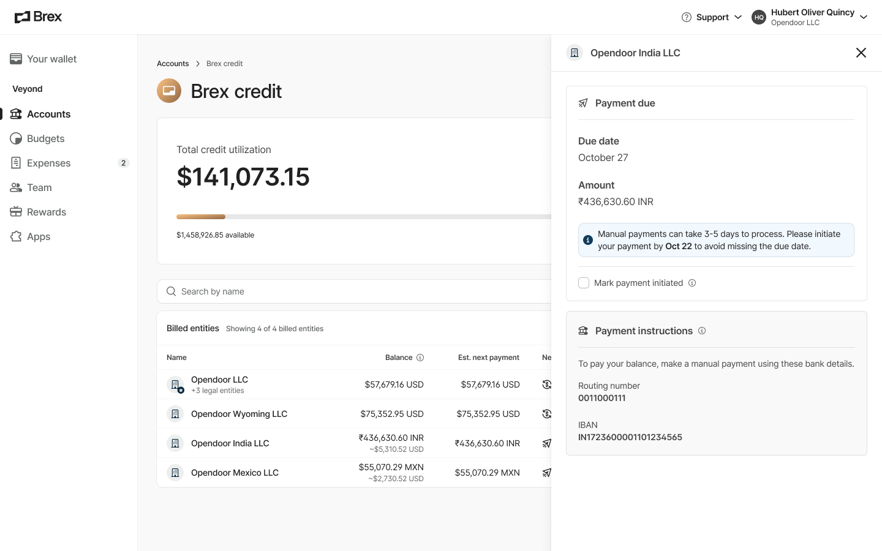Click info icon next to Payment instructions
882x551 pixels.
(x=702, y=331)
